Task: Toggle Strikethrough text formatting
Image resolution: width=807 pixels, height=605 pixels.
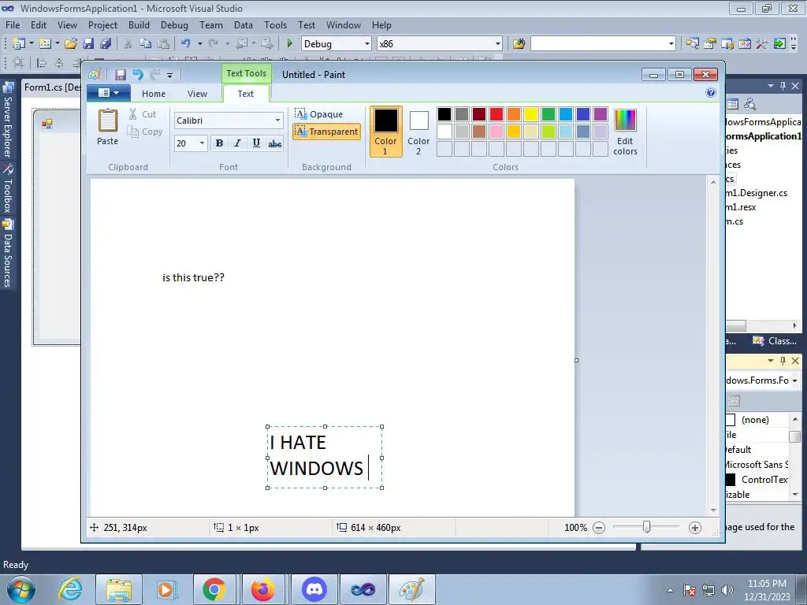Action: pos(275,143)
